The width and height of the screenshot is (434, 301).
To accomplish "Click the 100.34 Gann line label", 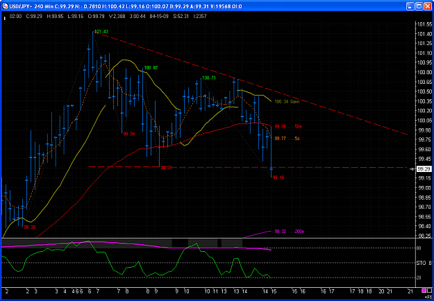I will [287, 102].
